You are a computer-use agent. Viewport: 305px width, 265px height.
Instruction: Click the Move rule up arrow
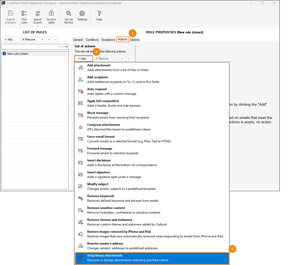(x=43, y=40)
